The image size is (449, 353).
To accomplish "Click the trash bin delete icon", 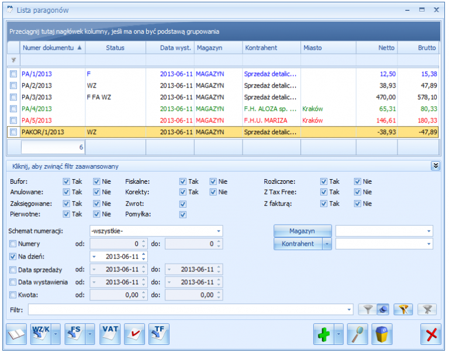I will click(382, 334).
